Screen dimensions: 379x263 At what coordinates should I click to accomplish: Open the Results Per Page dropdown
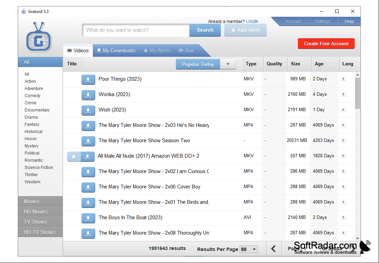[249, 249]
